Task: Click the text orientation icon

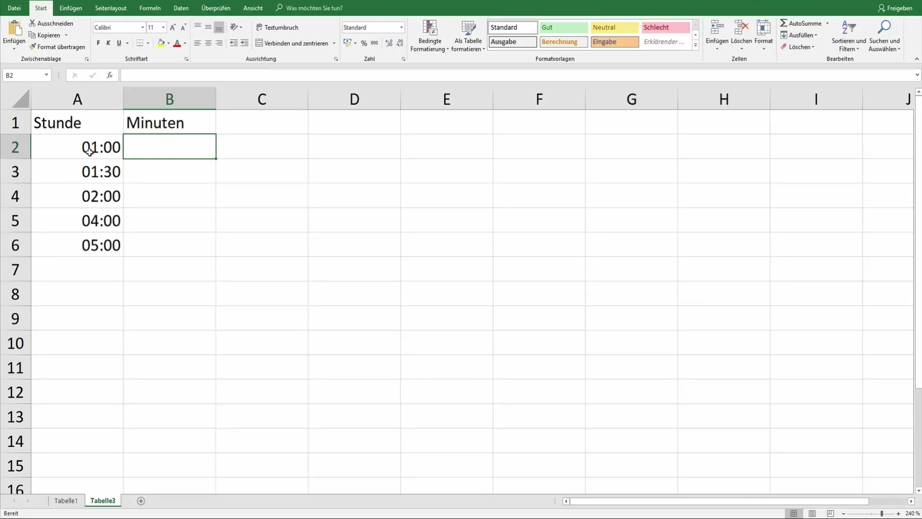Action: pos(234,27)
